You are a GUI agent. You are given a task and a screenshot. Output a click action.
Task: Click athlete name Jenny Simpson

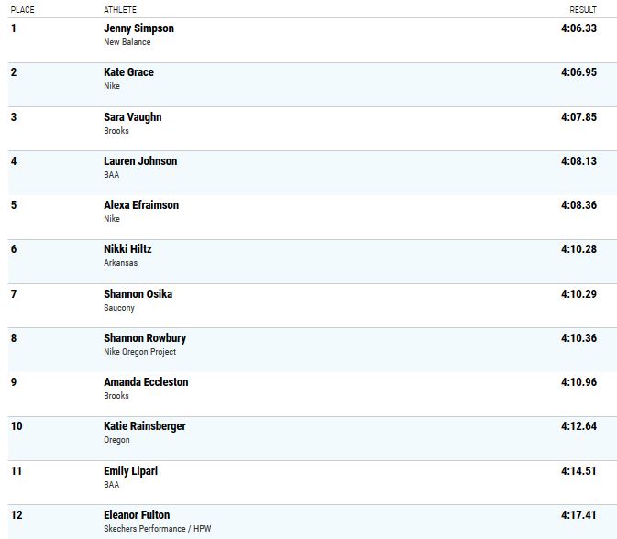(x=138, y=28)
